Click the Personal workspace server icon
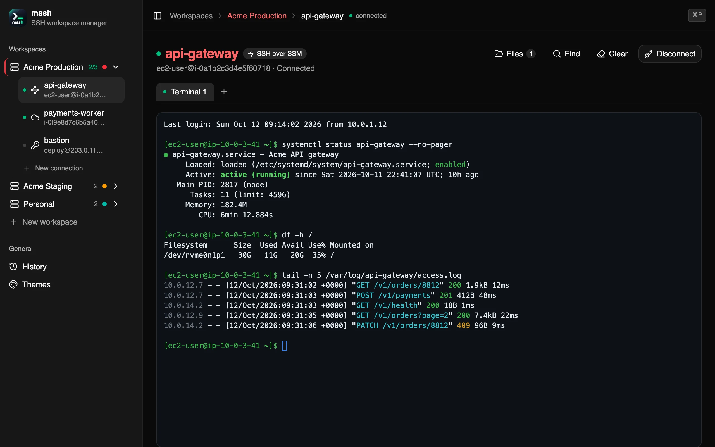Screen dimensions: 715x447 coord(15,204)
